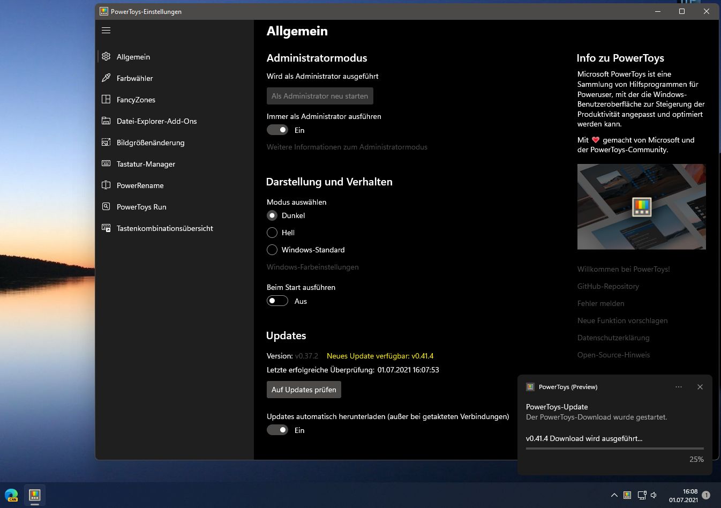Select the Hell mode radio button
Image resolution: width=721 pixels, height=508 pixels.
coord(272,233)
